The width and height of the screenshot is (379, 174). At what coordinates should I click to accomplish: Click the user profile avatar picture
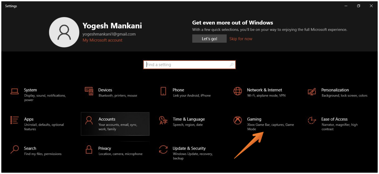point(64,32)
